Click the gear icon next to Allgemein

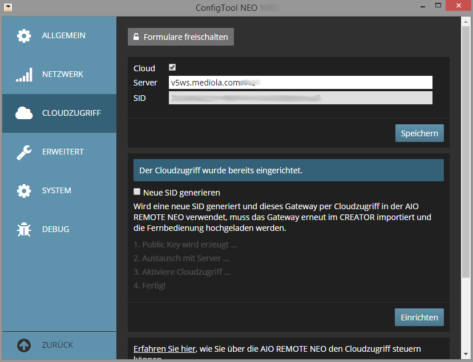[x=24, y=36]
